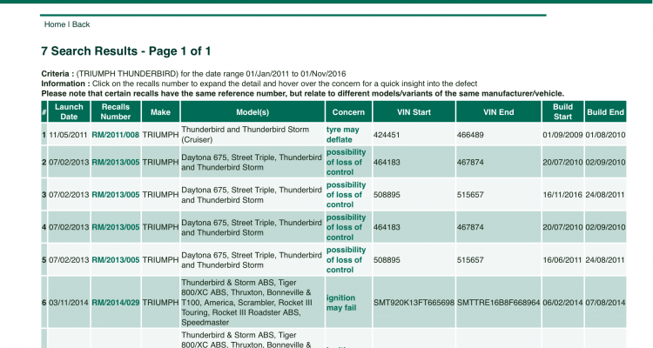The image size is (653, 348).
Task: Open recall RM/2011/008 details
Action: click(115, 135)
